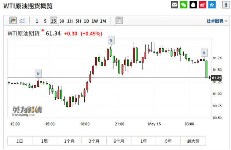Select the 1D interval
The height and width of the screenshot is (150, 231).
[86, 21]
